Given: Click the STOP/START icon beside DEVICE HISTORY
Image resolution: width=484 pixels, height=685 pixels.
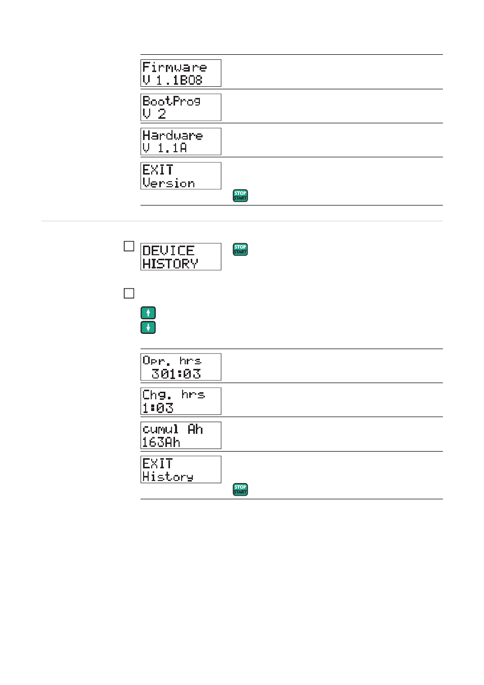Looking at the screenshot, I should [x=240, y=249].
